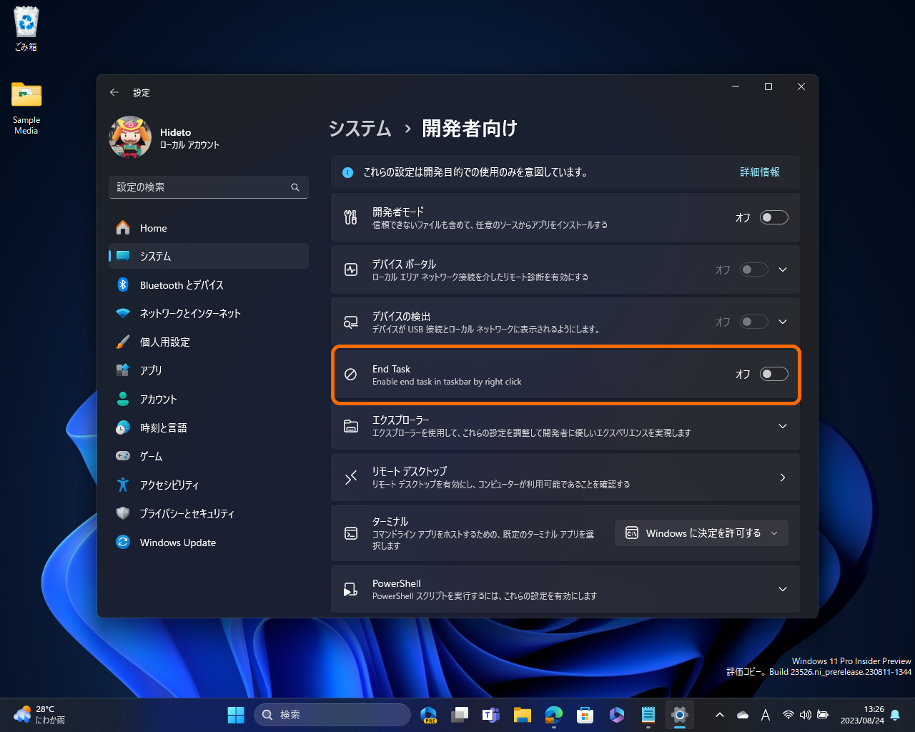This screenshot has height=732, width=915.
Task: Select the ゲーム settings category
Action: coord(159,456)
